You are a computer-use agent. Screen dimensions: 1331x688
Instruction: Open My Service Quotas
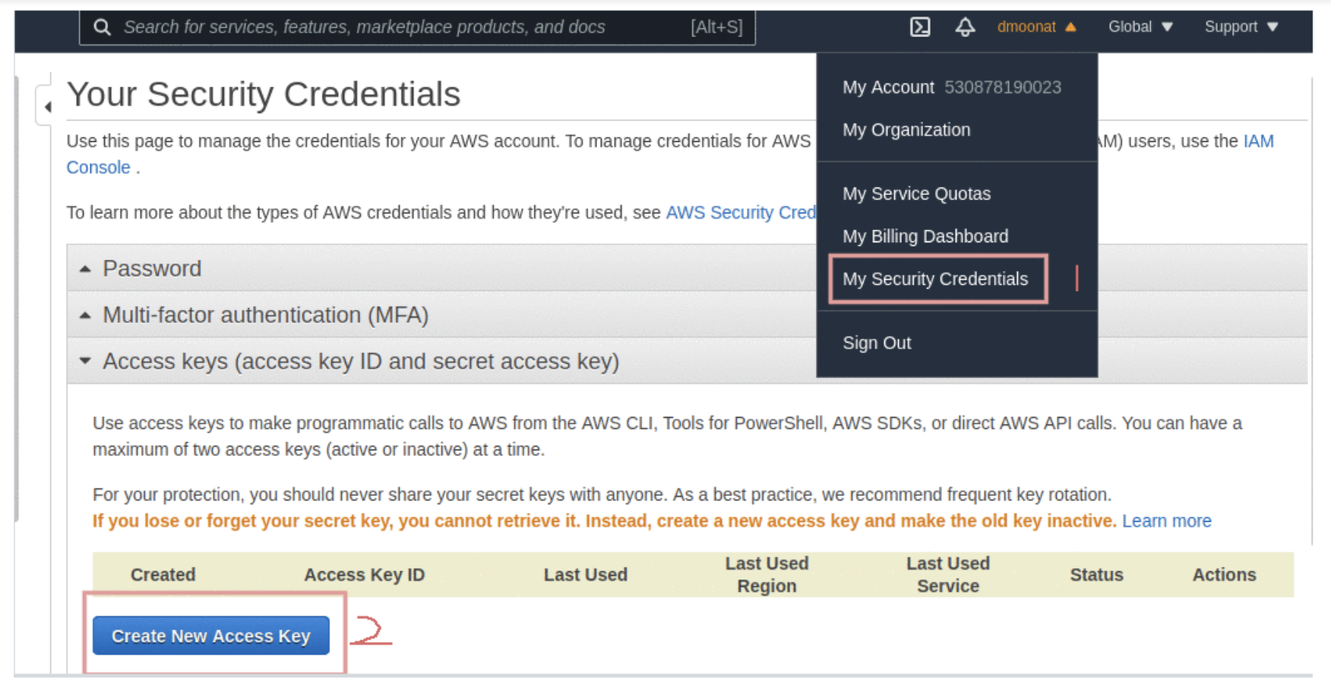[916, 194]
